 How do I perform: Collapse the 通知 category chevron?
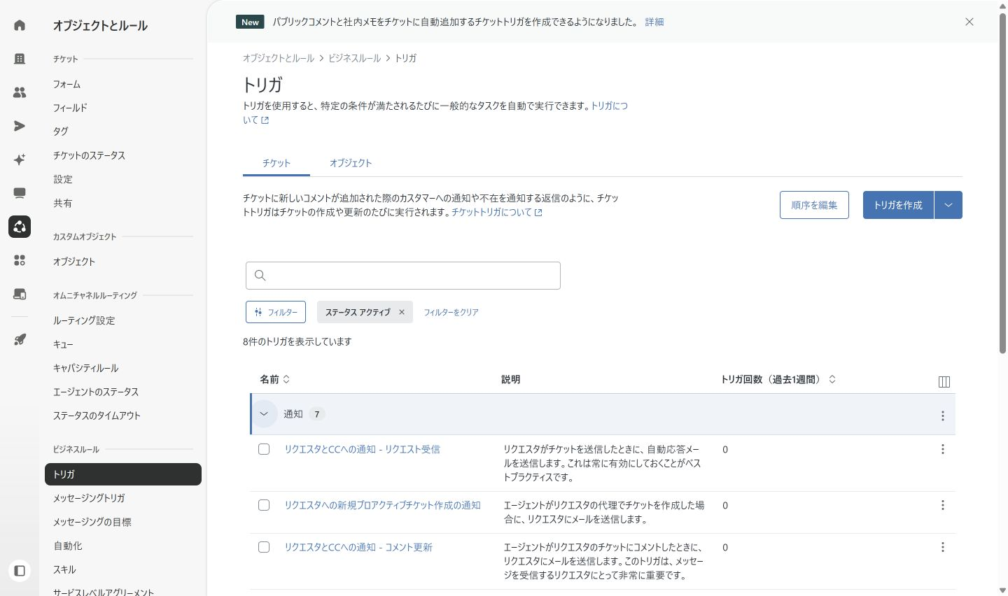[x=264, y=414]
